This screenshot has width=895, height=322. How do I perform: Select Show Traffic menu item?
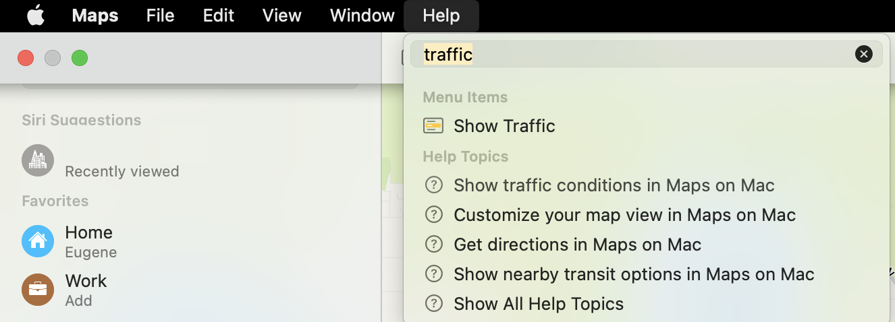[504, 126]
